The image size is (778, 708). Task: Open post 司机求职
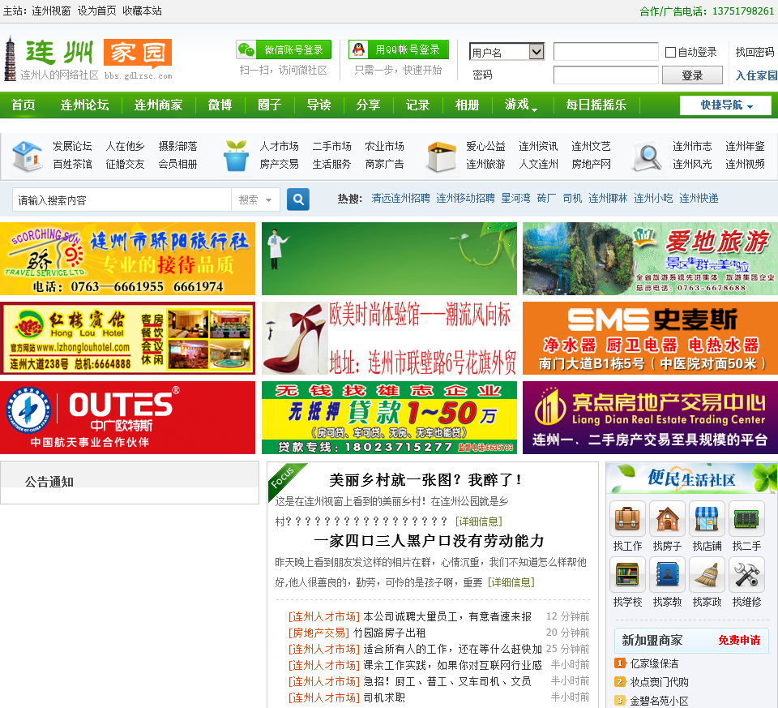(x=384, y=697)
